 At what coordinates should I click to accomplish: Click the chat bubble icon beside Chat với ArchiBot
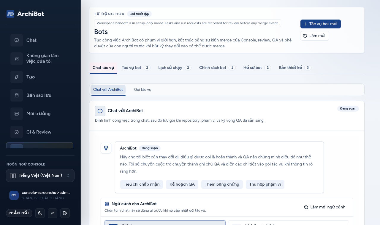(x=100, y=111)
